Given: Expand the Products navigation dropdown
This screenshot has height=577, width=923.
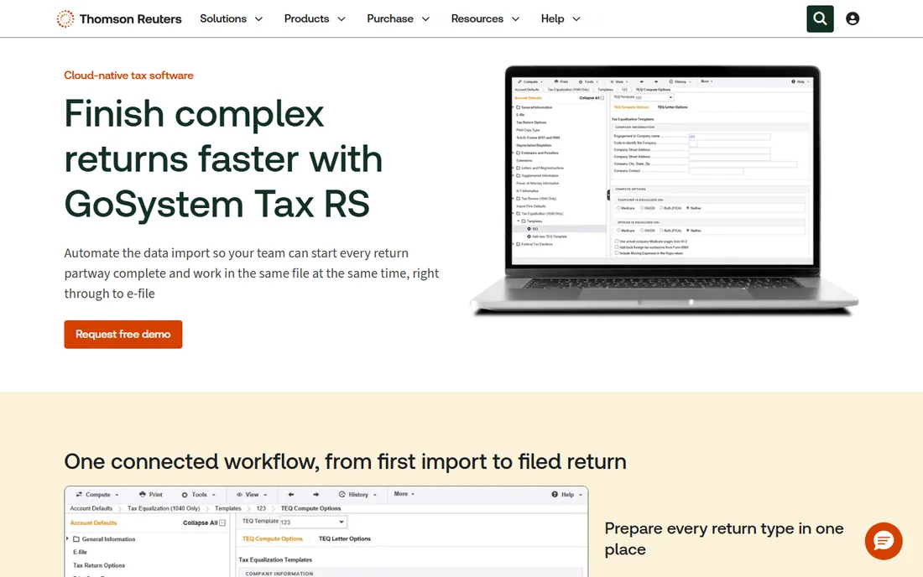Looking at the screenshot, I should point(315,18).
